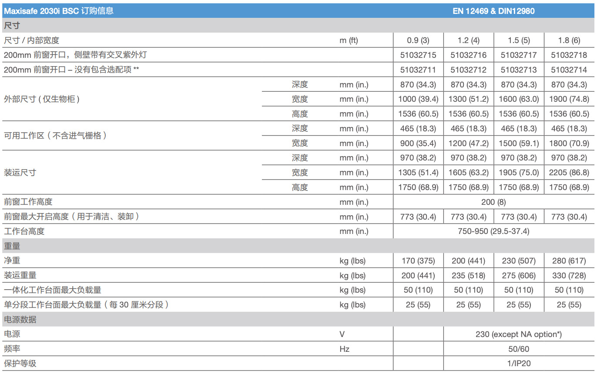Select the '工作台高度' row label
Screen dimensions: 597x374
tap(24, 231)
